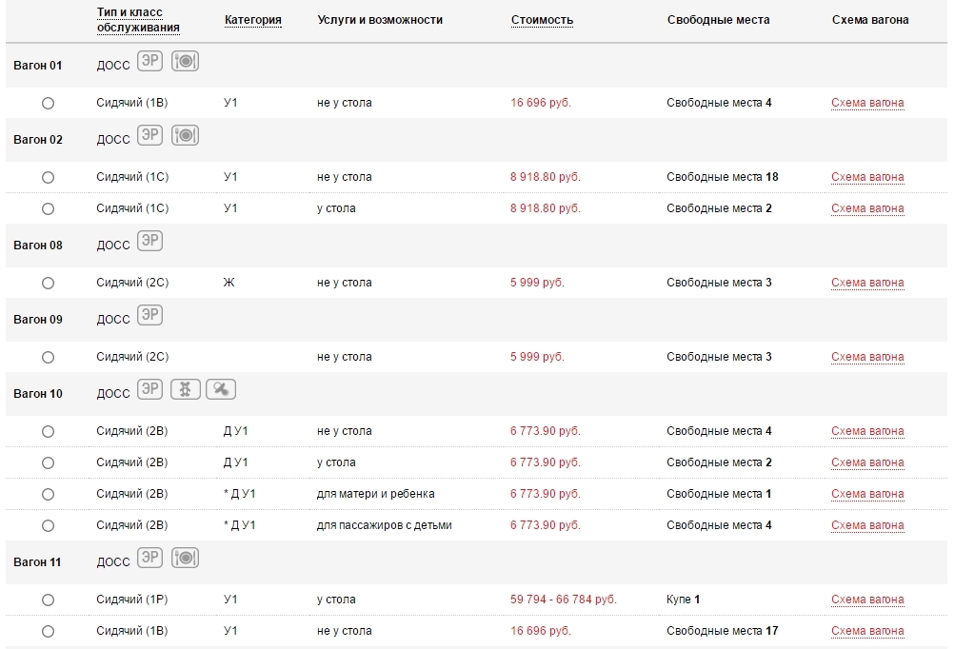The image size is (955, 649).
Task: Select Вагон 02 'у стола' seat radio button
Action: [x=49, y=208]
